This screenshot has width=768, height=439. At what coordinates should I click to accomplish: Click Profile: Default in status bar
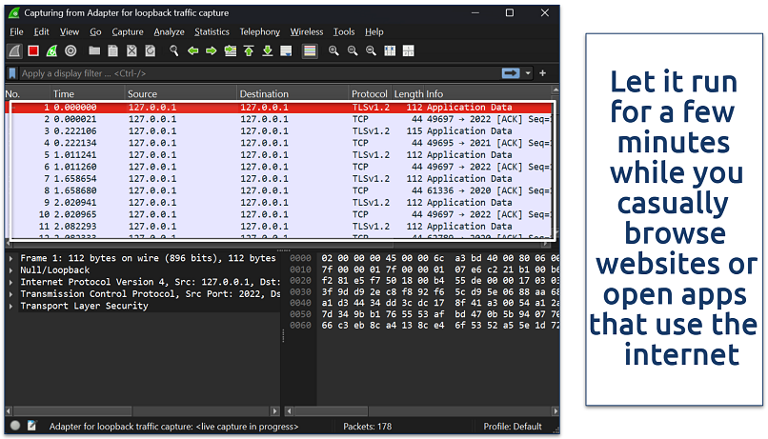(x=512, y=426)
